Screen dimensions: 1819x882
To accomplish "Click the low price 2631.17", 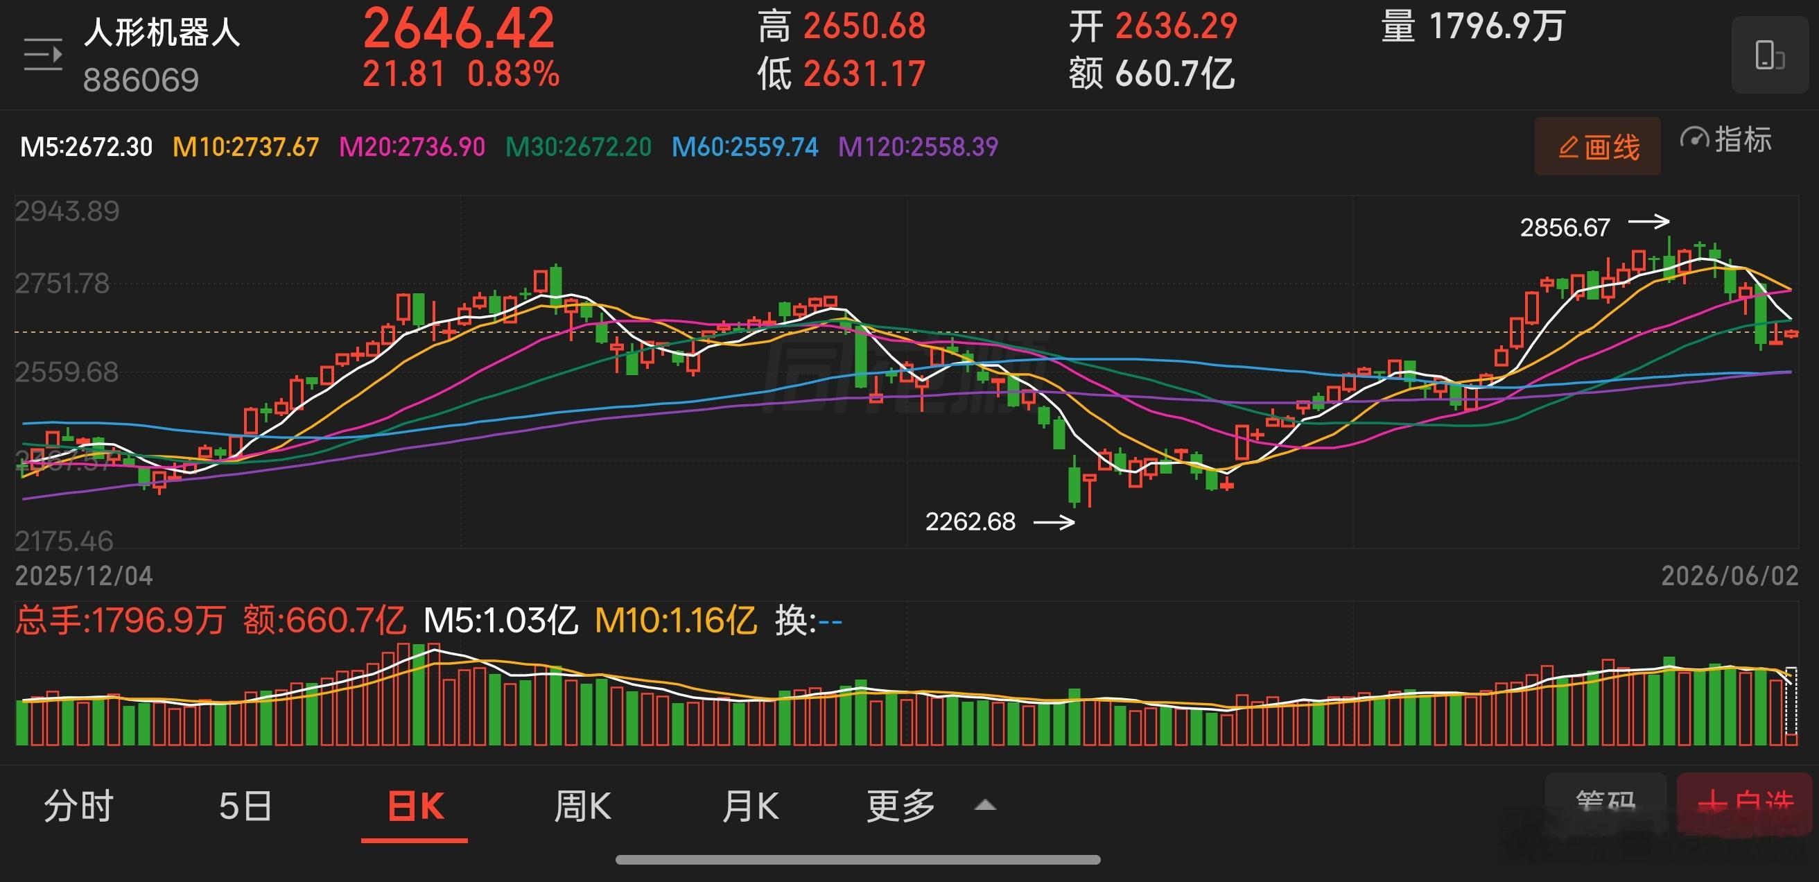I will pos(864,74).
